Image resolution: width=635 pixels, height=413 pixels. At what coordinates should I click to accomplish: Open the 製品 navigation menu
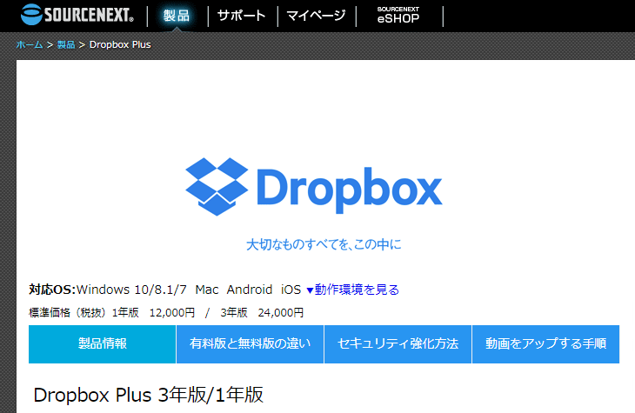(177, 16)
